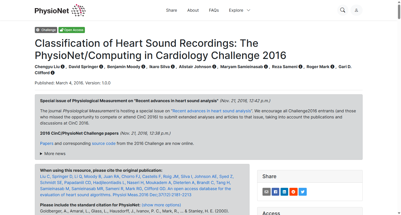Open the user account icon
Image resolution: width=401 pixels, height=215 pixels.
[357, 10]
